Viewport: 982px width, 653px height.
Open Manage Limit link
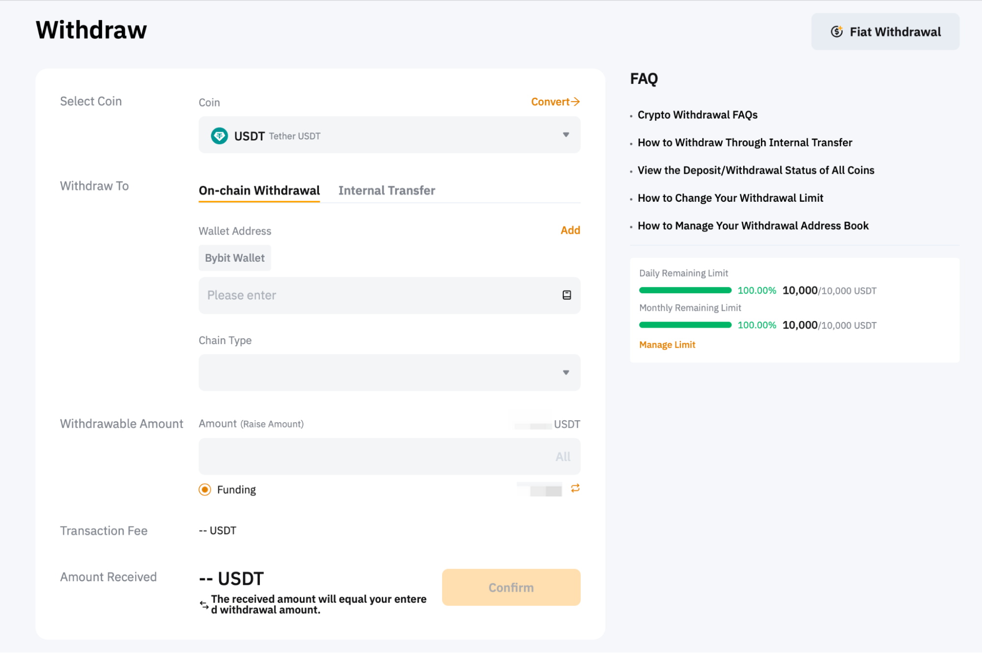pyautogui.click(x=667, y=345)
